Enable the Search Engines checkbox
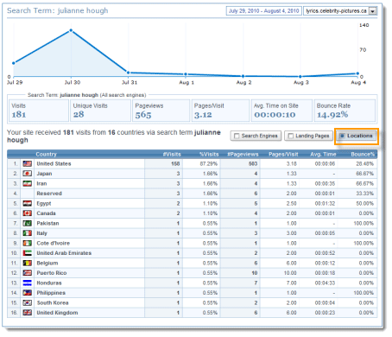392x337 pixels. click(237, 136)
